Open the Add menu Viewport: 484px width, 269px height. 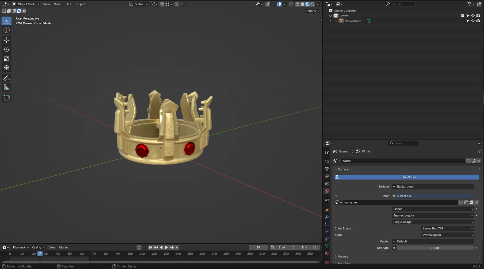pos(69,4)
